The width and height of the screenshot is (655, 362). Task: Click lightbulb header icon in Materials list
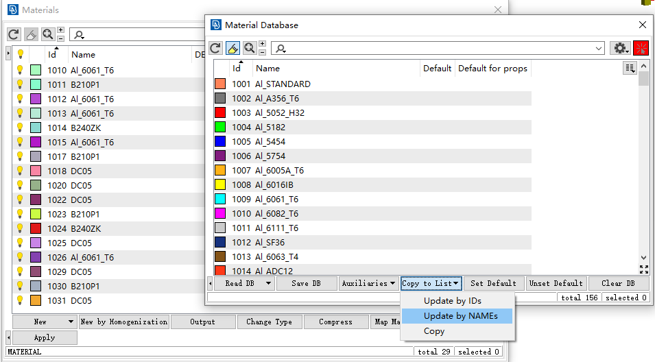click(21, 54)
